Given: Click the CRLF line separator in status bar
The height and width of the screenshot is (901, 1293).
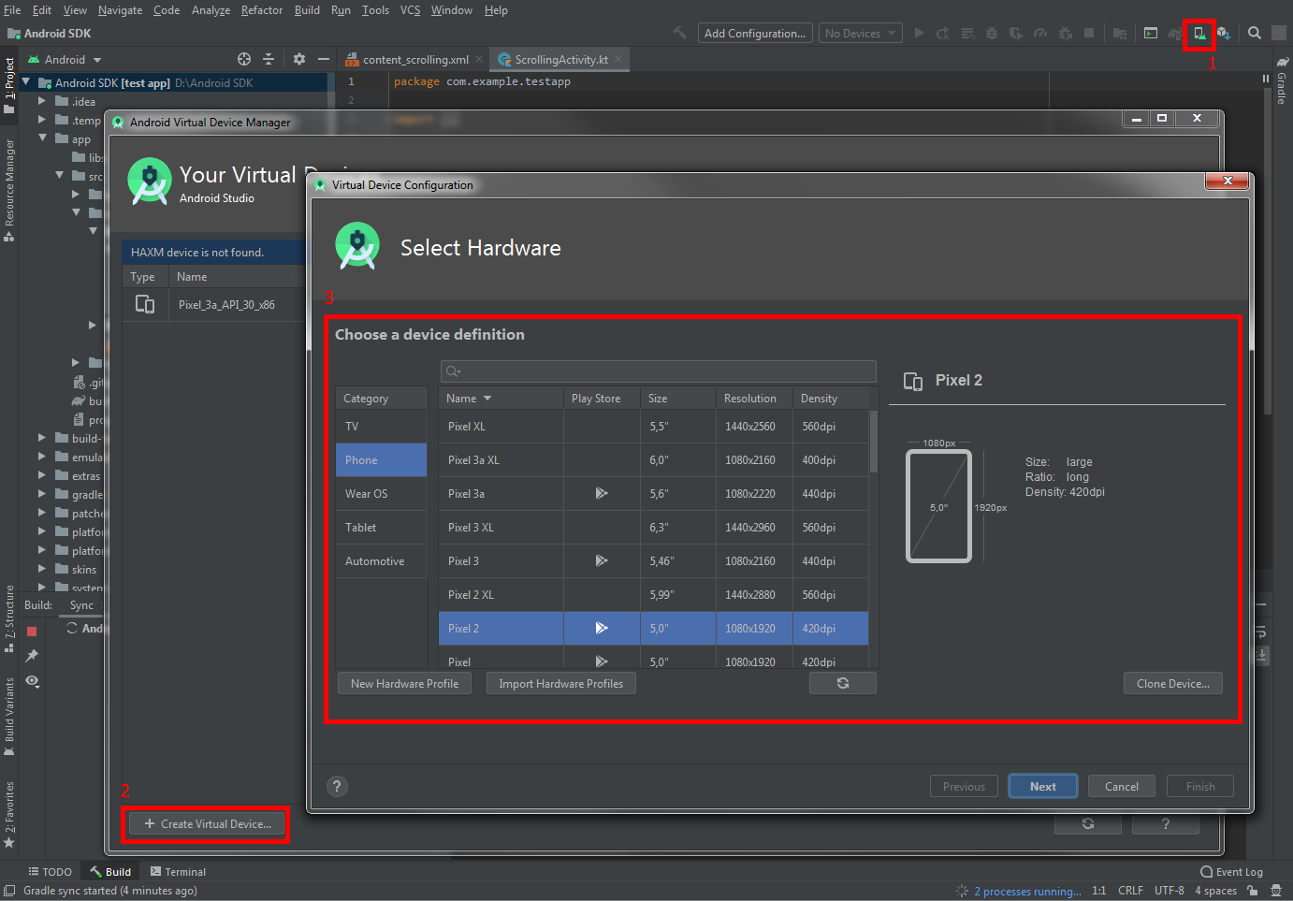Looking at the screenshot, I should click(1130, 891).
